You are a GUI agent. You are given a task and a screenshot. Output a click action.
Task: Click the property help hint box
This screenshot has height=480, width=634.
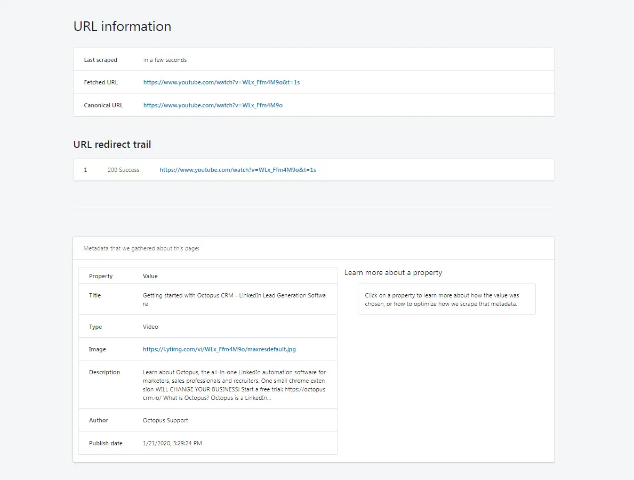point(446,299)
